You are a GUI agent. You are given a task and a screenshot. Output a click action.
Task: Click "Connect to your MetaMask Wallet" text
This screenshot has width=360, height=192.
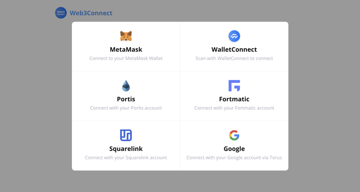[126, 58]
